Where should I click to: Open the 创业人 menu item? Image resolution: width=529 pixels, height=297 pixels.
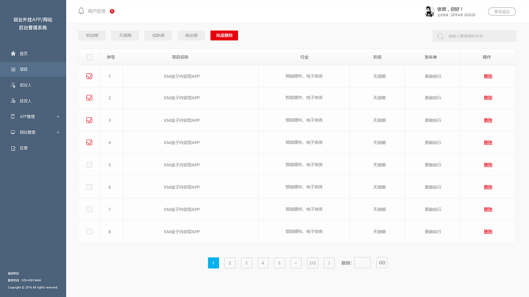point(33,85)
